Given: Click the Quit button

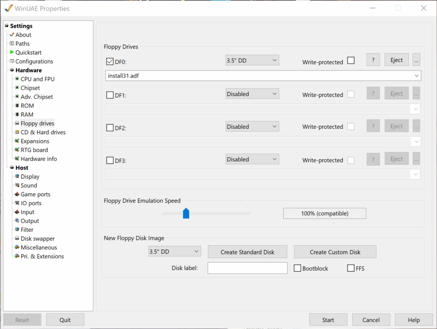Looking at the screenshot, I should click(x=65, y=320).
